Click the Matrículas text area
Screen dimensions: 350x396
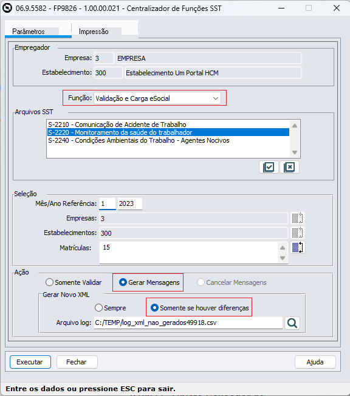188,253
